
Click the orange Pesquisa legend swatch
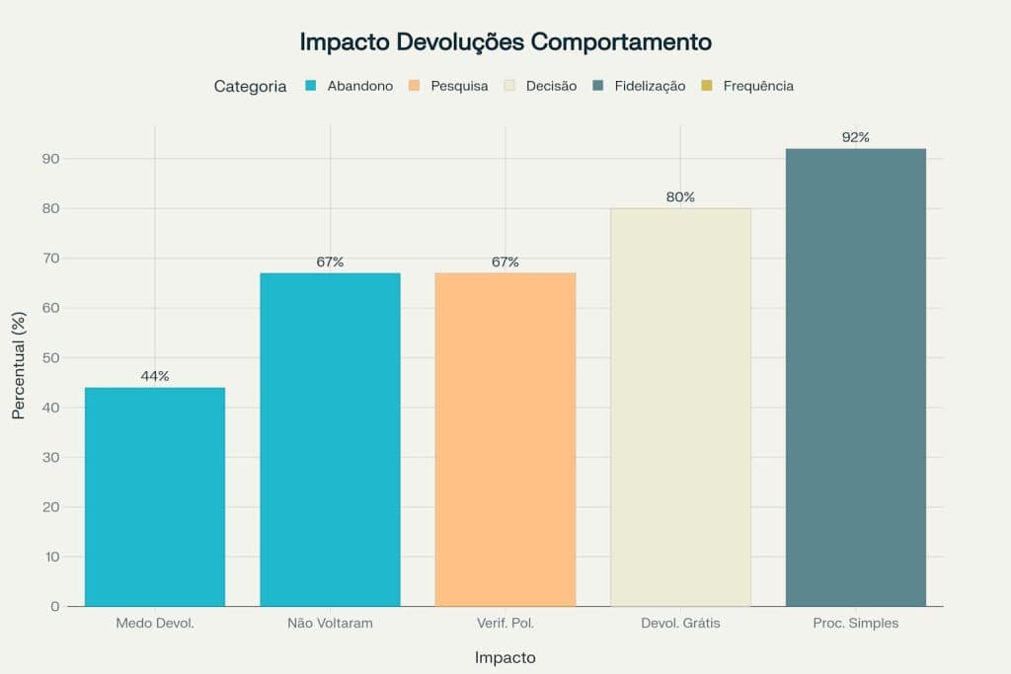412,86
